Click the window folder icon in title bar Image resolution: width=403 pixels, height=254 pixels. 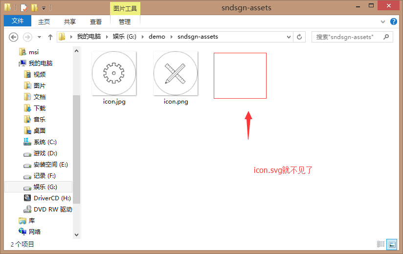click(8, 7)
